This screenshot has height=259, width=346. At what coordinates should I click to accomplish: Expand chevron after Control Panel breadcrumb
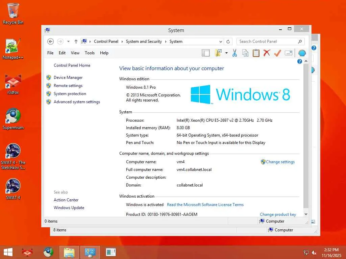pyautogui.click(x=122, y=41)
